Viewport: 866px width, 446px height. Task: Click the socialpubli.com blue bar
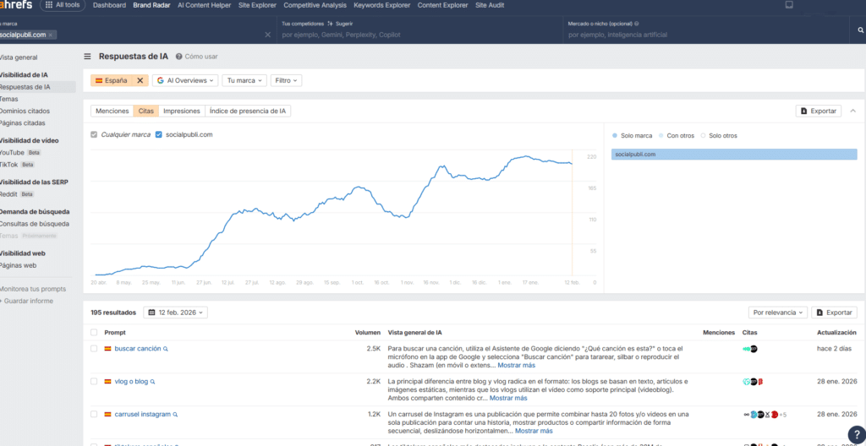click(x=734, y=155)
